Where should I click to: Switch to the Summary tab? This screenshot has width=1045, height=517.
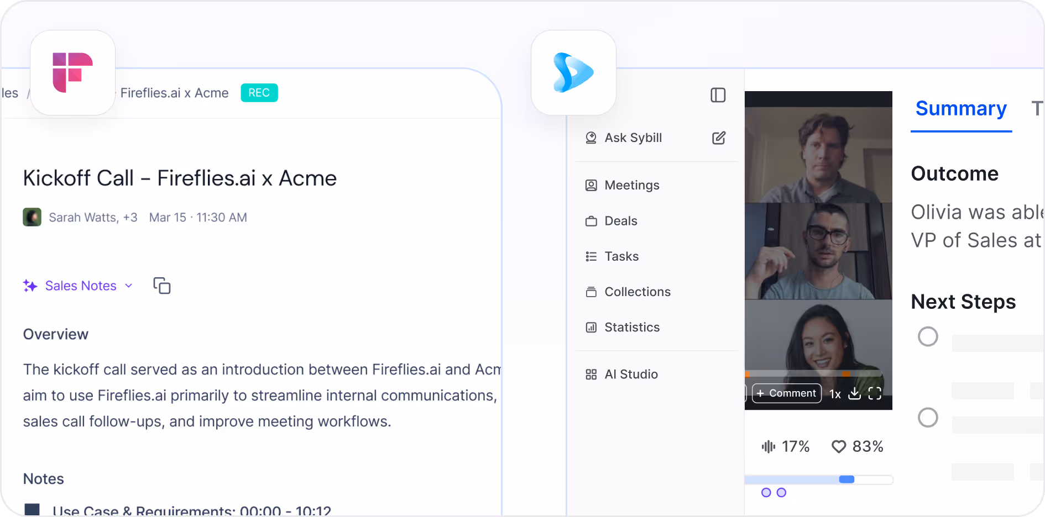coord(961,109)
